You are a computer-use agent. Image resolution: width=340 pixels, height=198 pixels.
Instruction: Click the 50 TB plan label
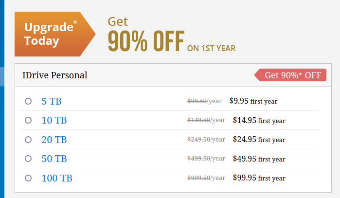54,159
